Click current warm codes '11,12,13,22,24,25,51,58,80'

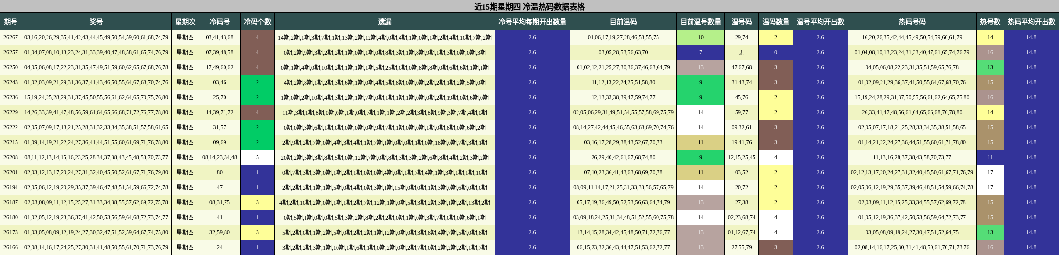click(623, 82)
